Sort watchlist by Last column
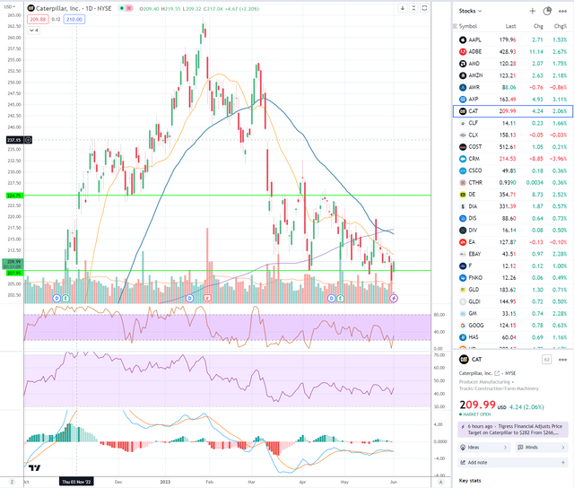 pyautogui.click(x=510, y=26)
